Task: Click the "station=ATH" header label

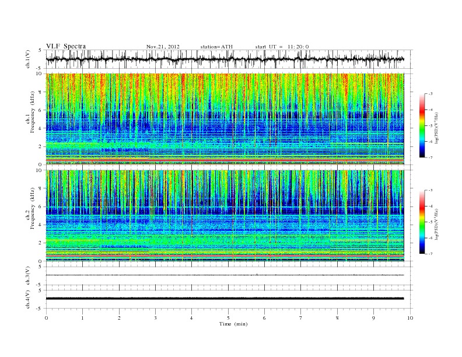Action: click(216, 47)
